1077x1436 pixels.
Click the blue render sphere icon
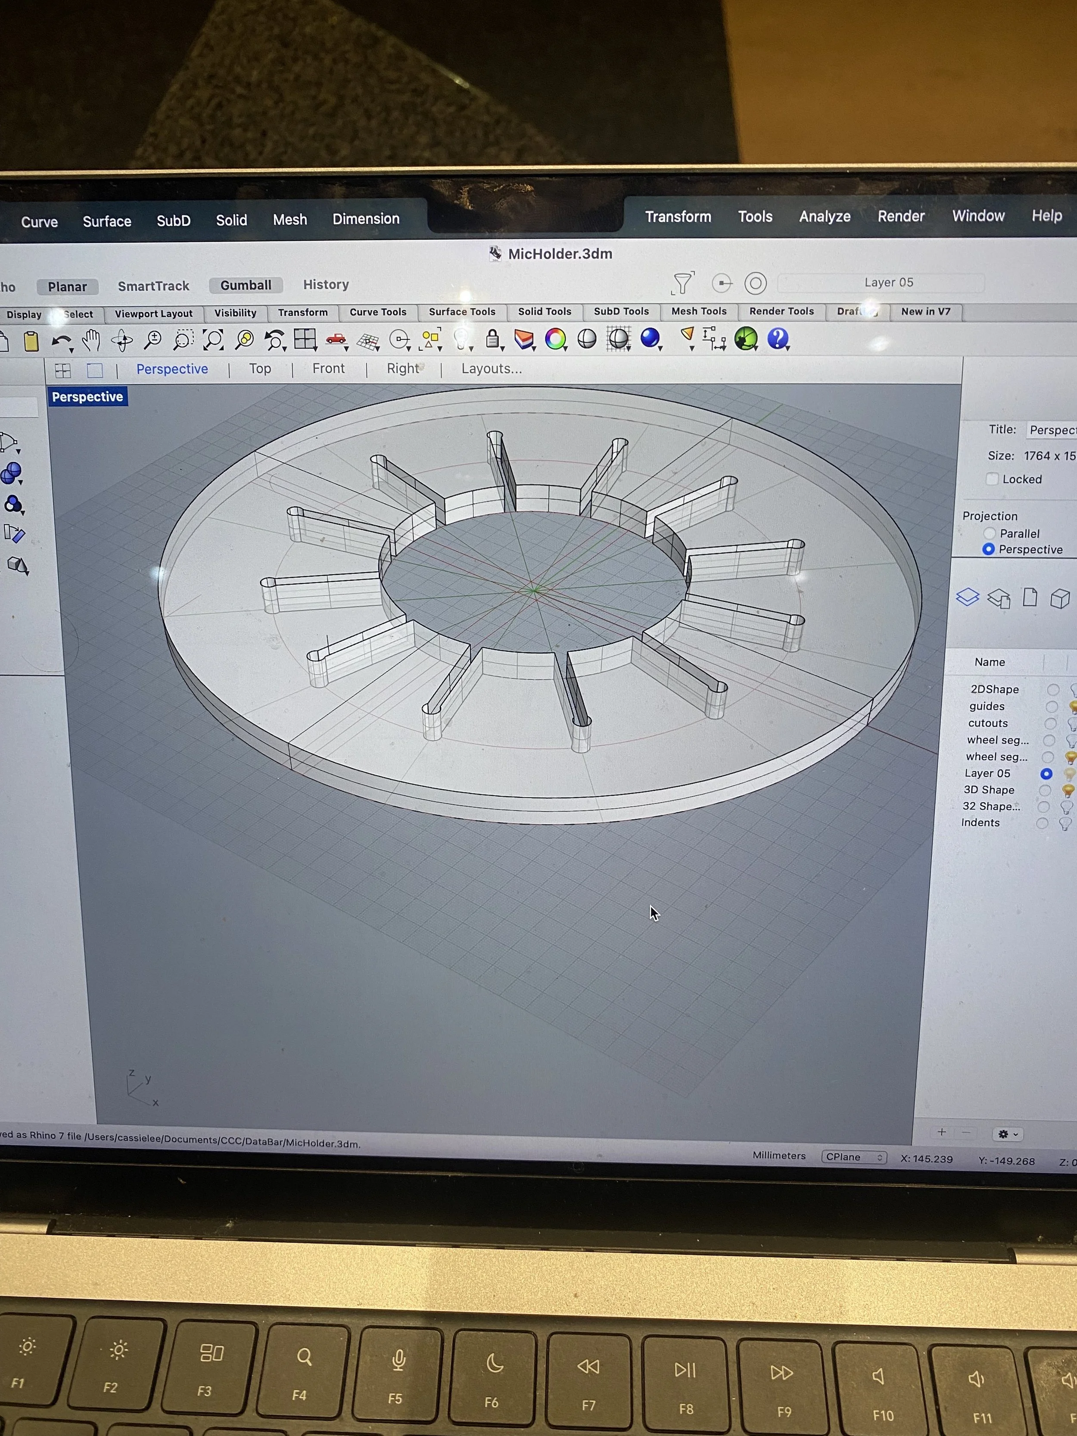point(650,338)
